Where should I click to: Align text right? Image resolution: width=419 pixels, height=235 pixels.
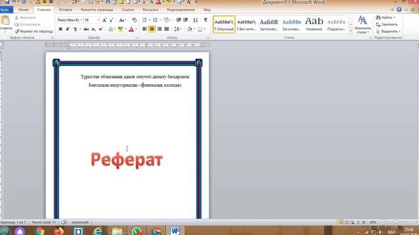(x=159, y=29)
